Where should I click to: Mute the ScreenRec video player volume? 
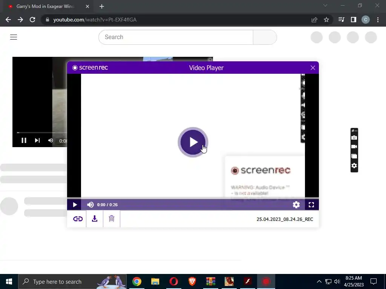tap(90, 205)
